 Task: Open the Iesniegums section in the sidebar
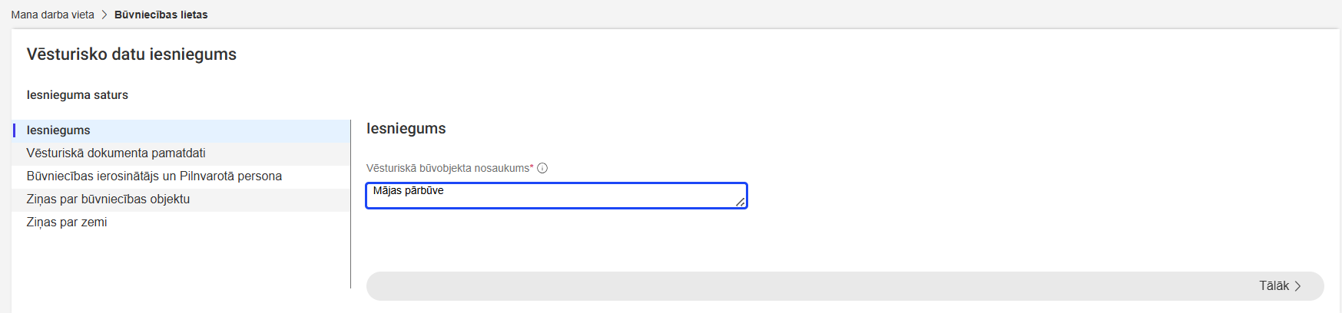tap(58, 130)
